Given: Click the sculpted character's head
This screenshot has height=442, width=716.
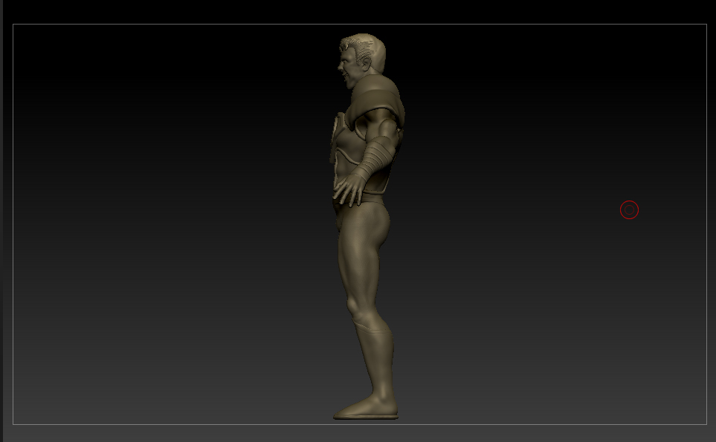Looking at the screenshot, I should pyautogui.click(x=361, y=59).
